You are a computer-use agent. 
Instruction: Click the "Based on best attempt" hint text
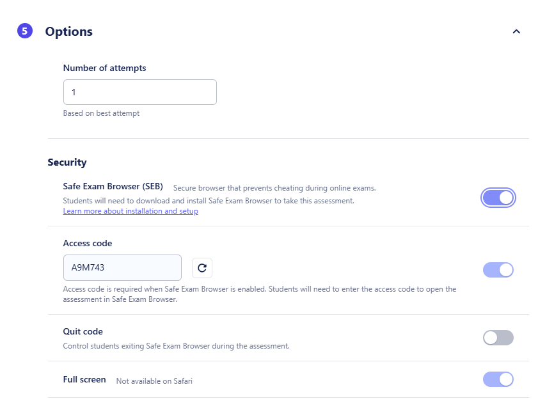(x=101, y=113)
